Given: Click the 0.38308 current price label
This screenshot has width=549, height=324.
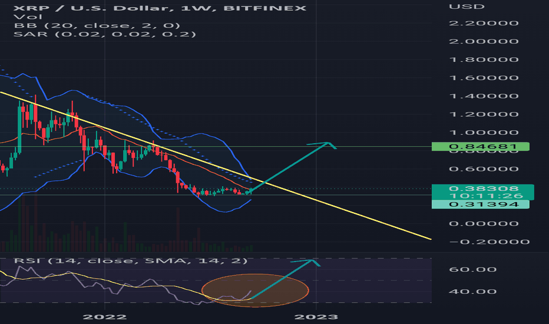Looking at the screenshot, I should [x=483, y=189].
